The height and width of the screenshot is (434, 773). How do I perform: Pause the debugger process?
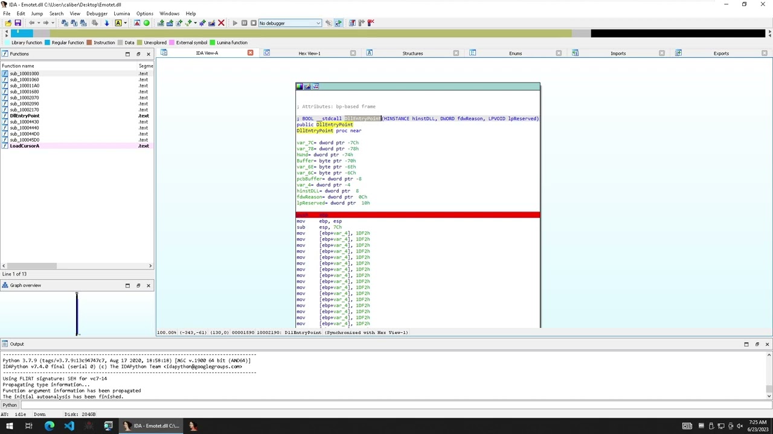pos(244,23)
